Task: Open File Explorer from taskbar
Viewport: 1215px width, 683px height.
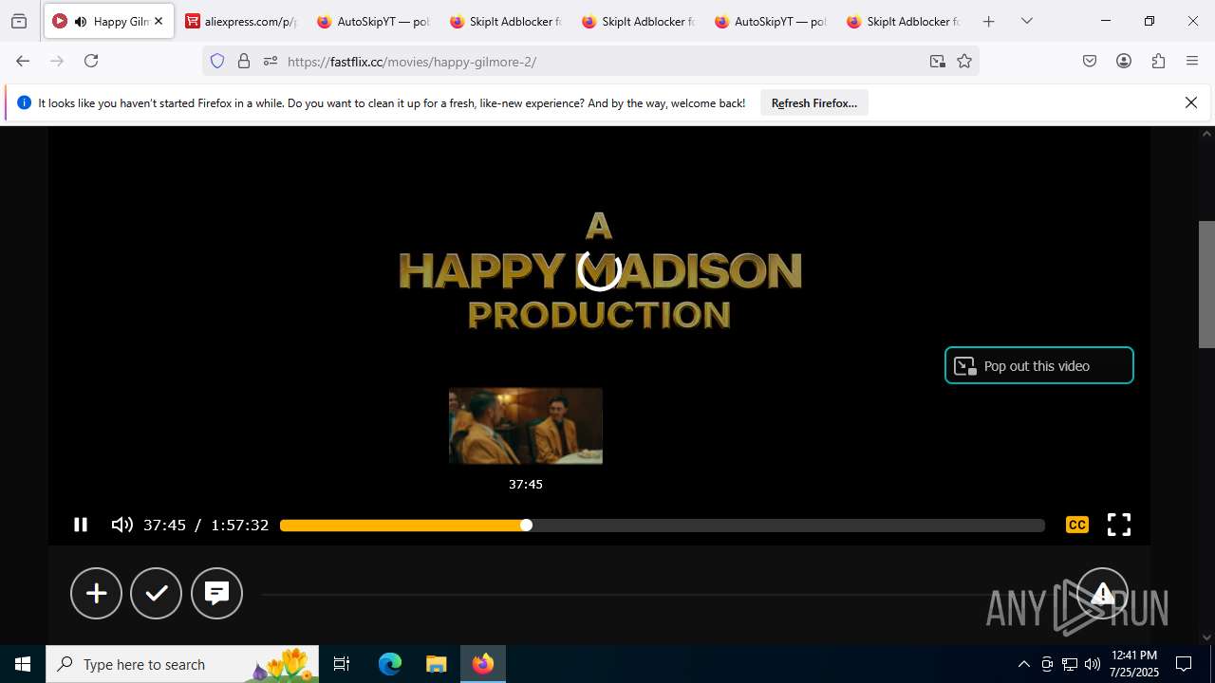Action: (x=436, y=664)
